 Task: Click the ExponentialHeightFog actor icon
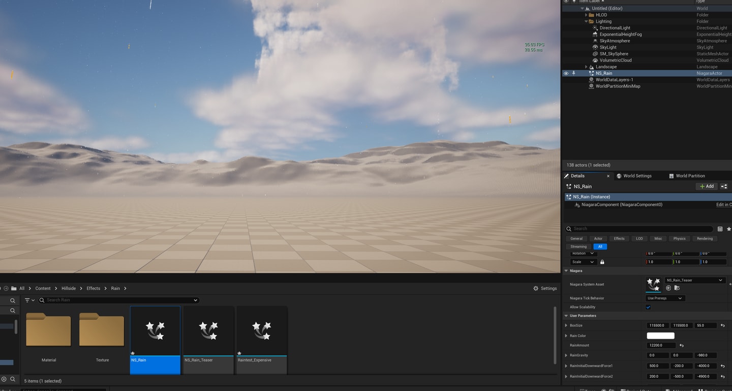tap(595, 35)
